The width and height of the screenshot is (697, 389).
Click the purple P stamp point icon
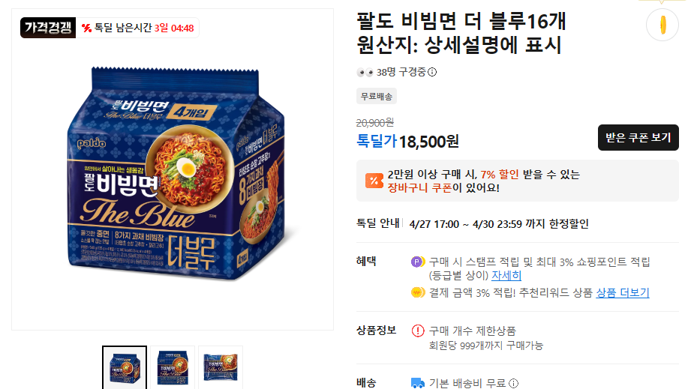pos(418,262)
